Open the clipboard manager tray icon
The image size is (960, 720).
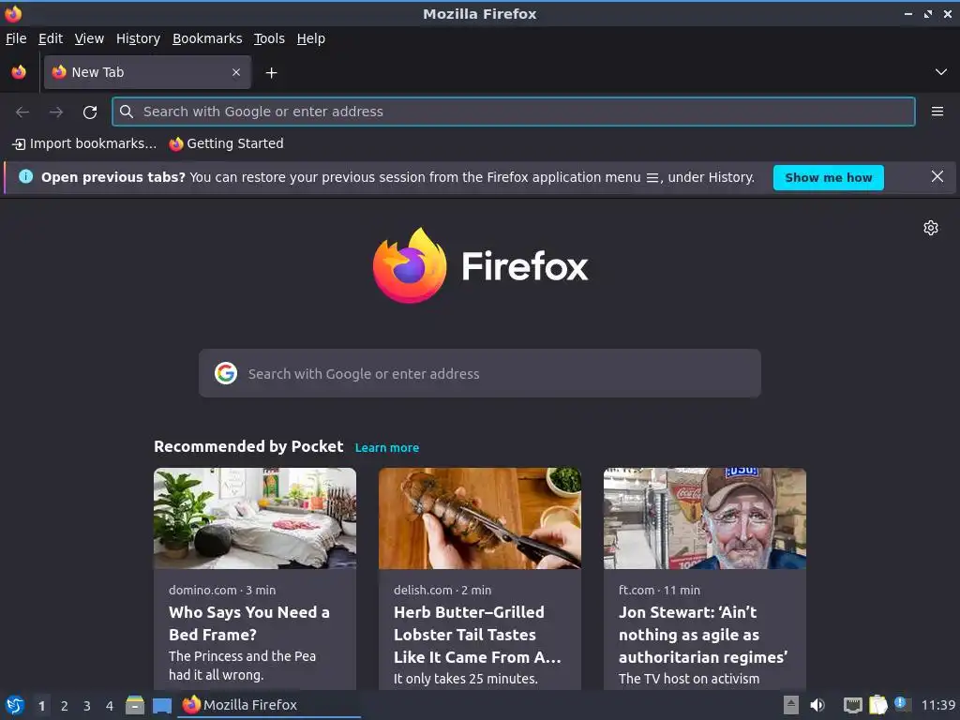coord(877,705)
